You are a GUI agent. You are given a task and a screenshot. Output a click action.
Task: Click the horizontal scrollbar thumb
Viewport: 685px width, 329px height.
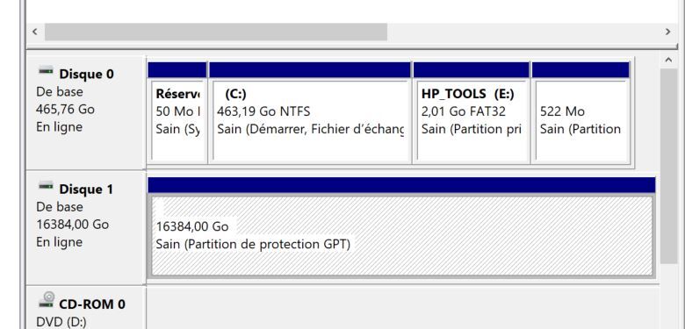click(216, 32)
